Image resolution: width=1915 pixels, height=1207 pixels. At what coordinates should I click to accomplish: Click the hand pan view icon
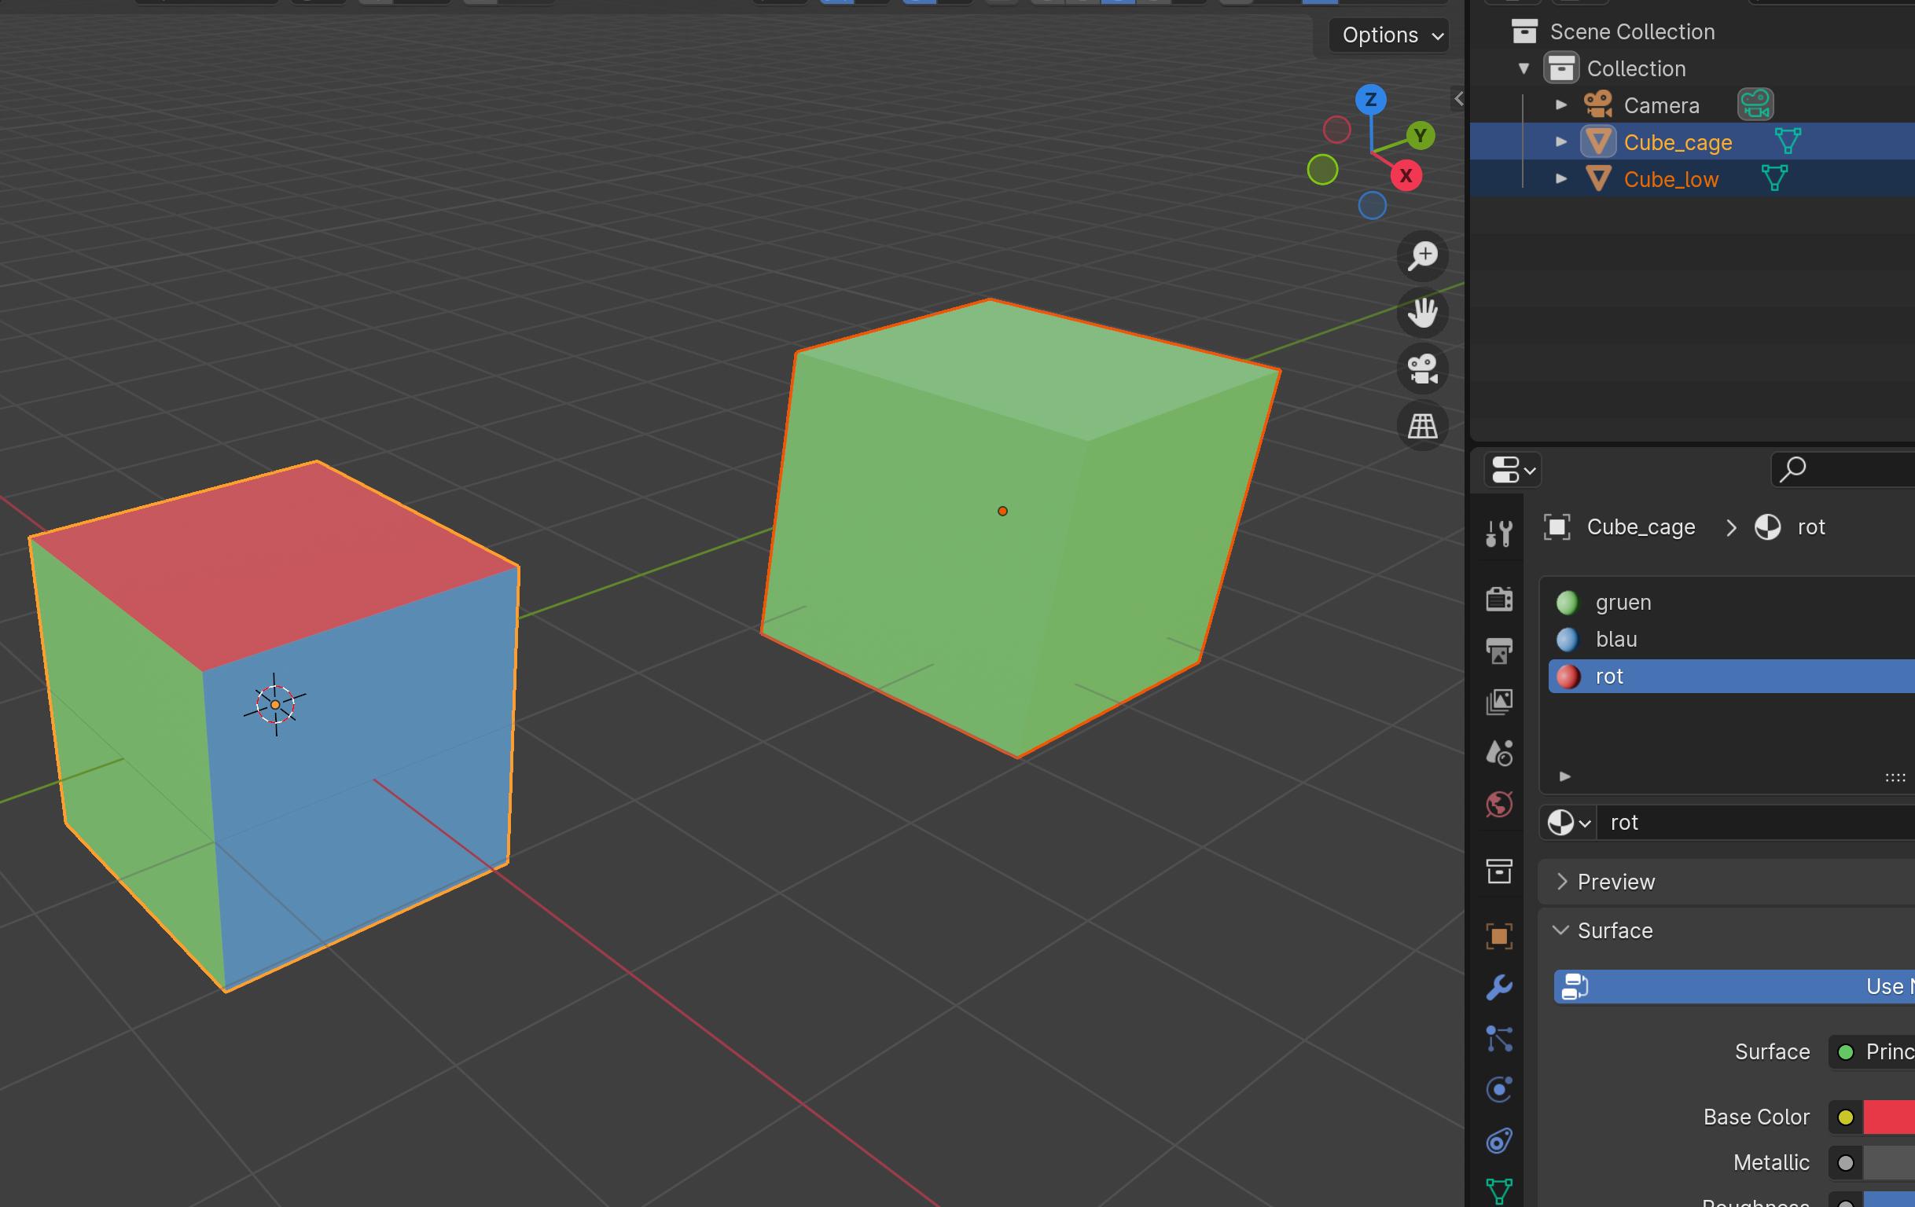pos(1422,313)
